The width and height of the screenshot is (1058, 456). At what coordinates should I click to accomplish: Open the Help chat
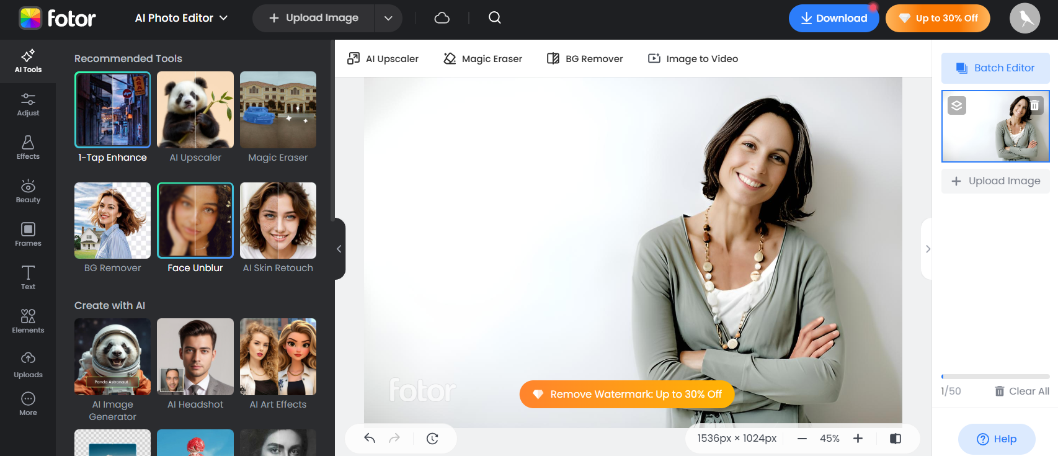997,439
